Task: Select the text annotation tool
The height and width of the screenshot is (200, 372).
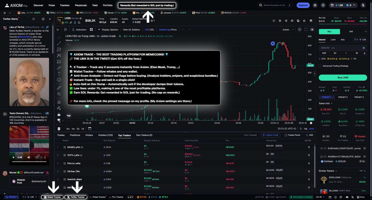Action: tap(59, 74)
